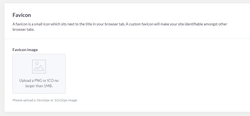Click the 'Favicon image' field label
The height and width of the screenshot is (116, 250).
tap(25, 50)
